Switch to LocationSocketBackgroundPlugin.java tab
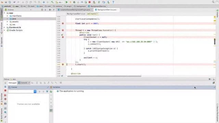The height and width of the screenshot is (123, 219). (x=75, y=10)
